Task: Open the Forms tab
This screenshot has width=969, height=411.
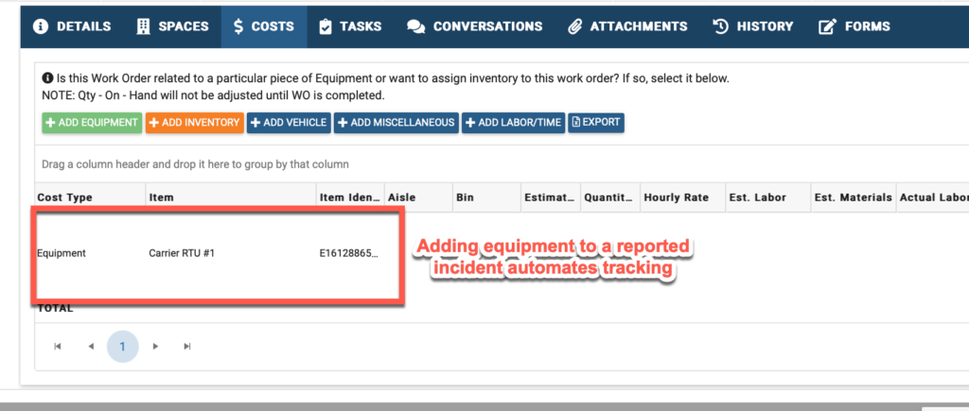Action: pos(854,26)
